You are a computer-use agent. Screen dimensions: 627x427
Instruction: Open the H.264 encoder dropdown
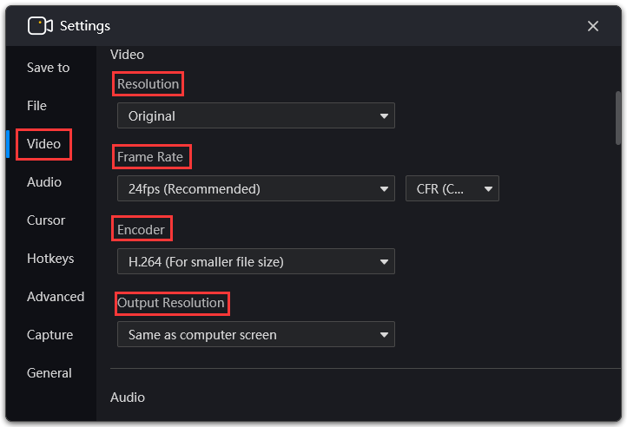point(256,261)
